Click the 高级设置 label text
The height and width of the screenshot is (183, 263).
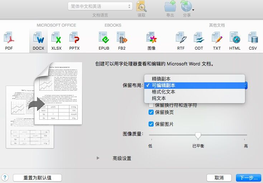[x=122, y=158]
